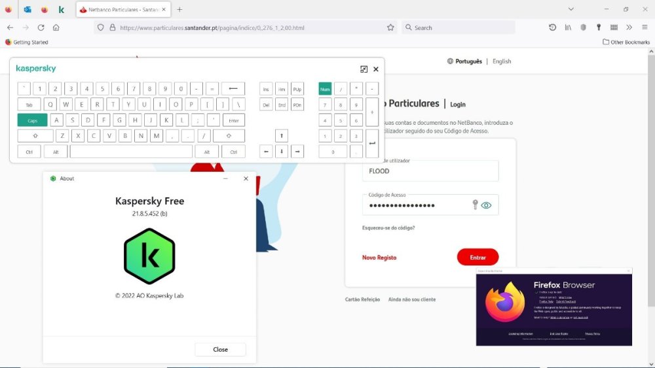Image resolution: width=655 pixels, height=368 pixels.
Task: Toggle right Alt key on virtual keyboard
Action: point(207,152)
